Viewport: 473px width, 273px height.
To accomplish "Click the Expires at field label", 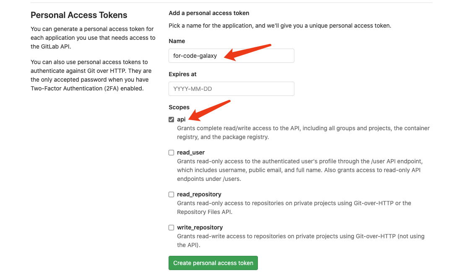I will pyautogui.click(x=182, y=74).
